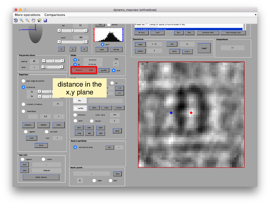Enable the file mask checkbox

click(75, 101)
